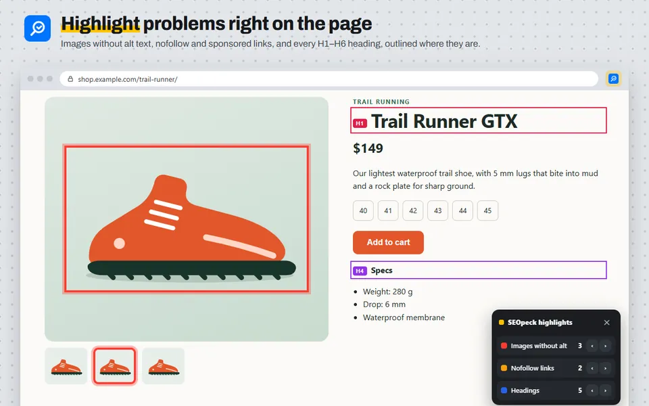Go to next heading highlight
Viewport: 649px width, 406px height.
pos(605,390)
